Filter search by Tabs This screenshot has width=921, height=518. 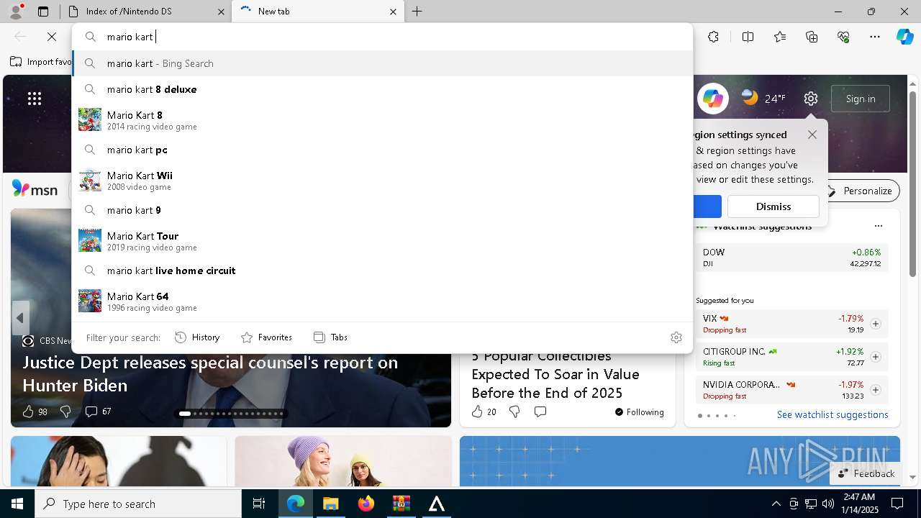(330, 337)
